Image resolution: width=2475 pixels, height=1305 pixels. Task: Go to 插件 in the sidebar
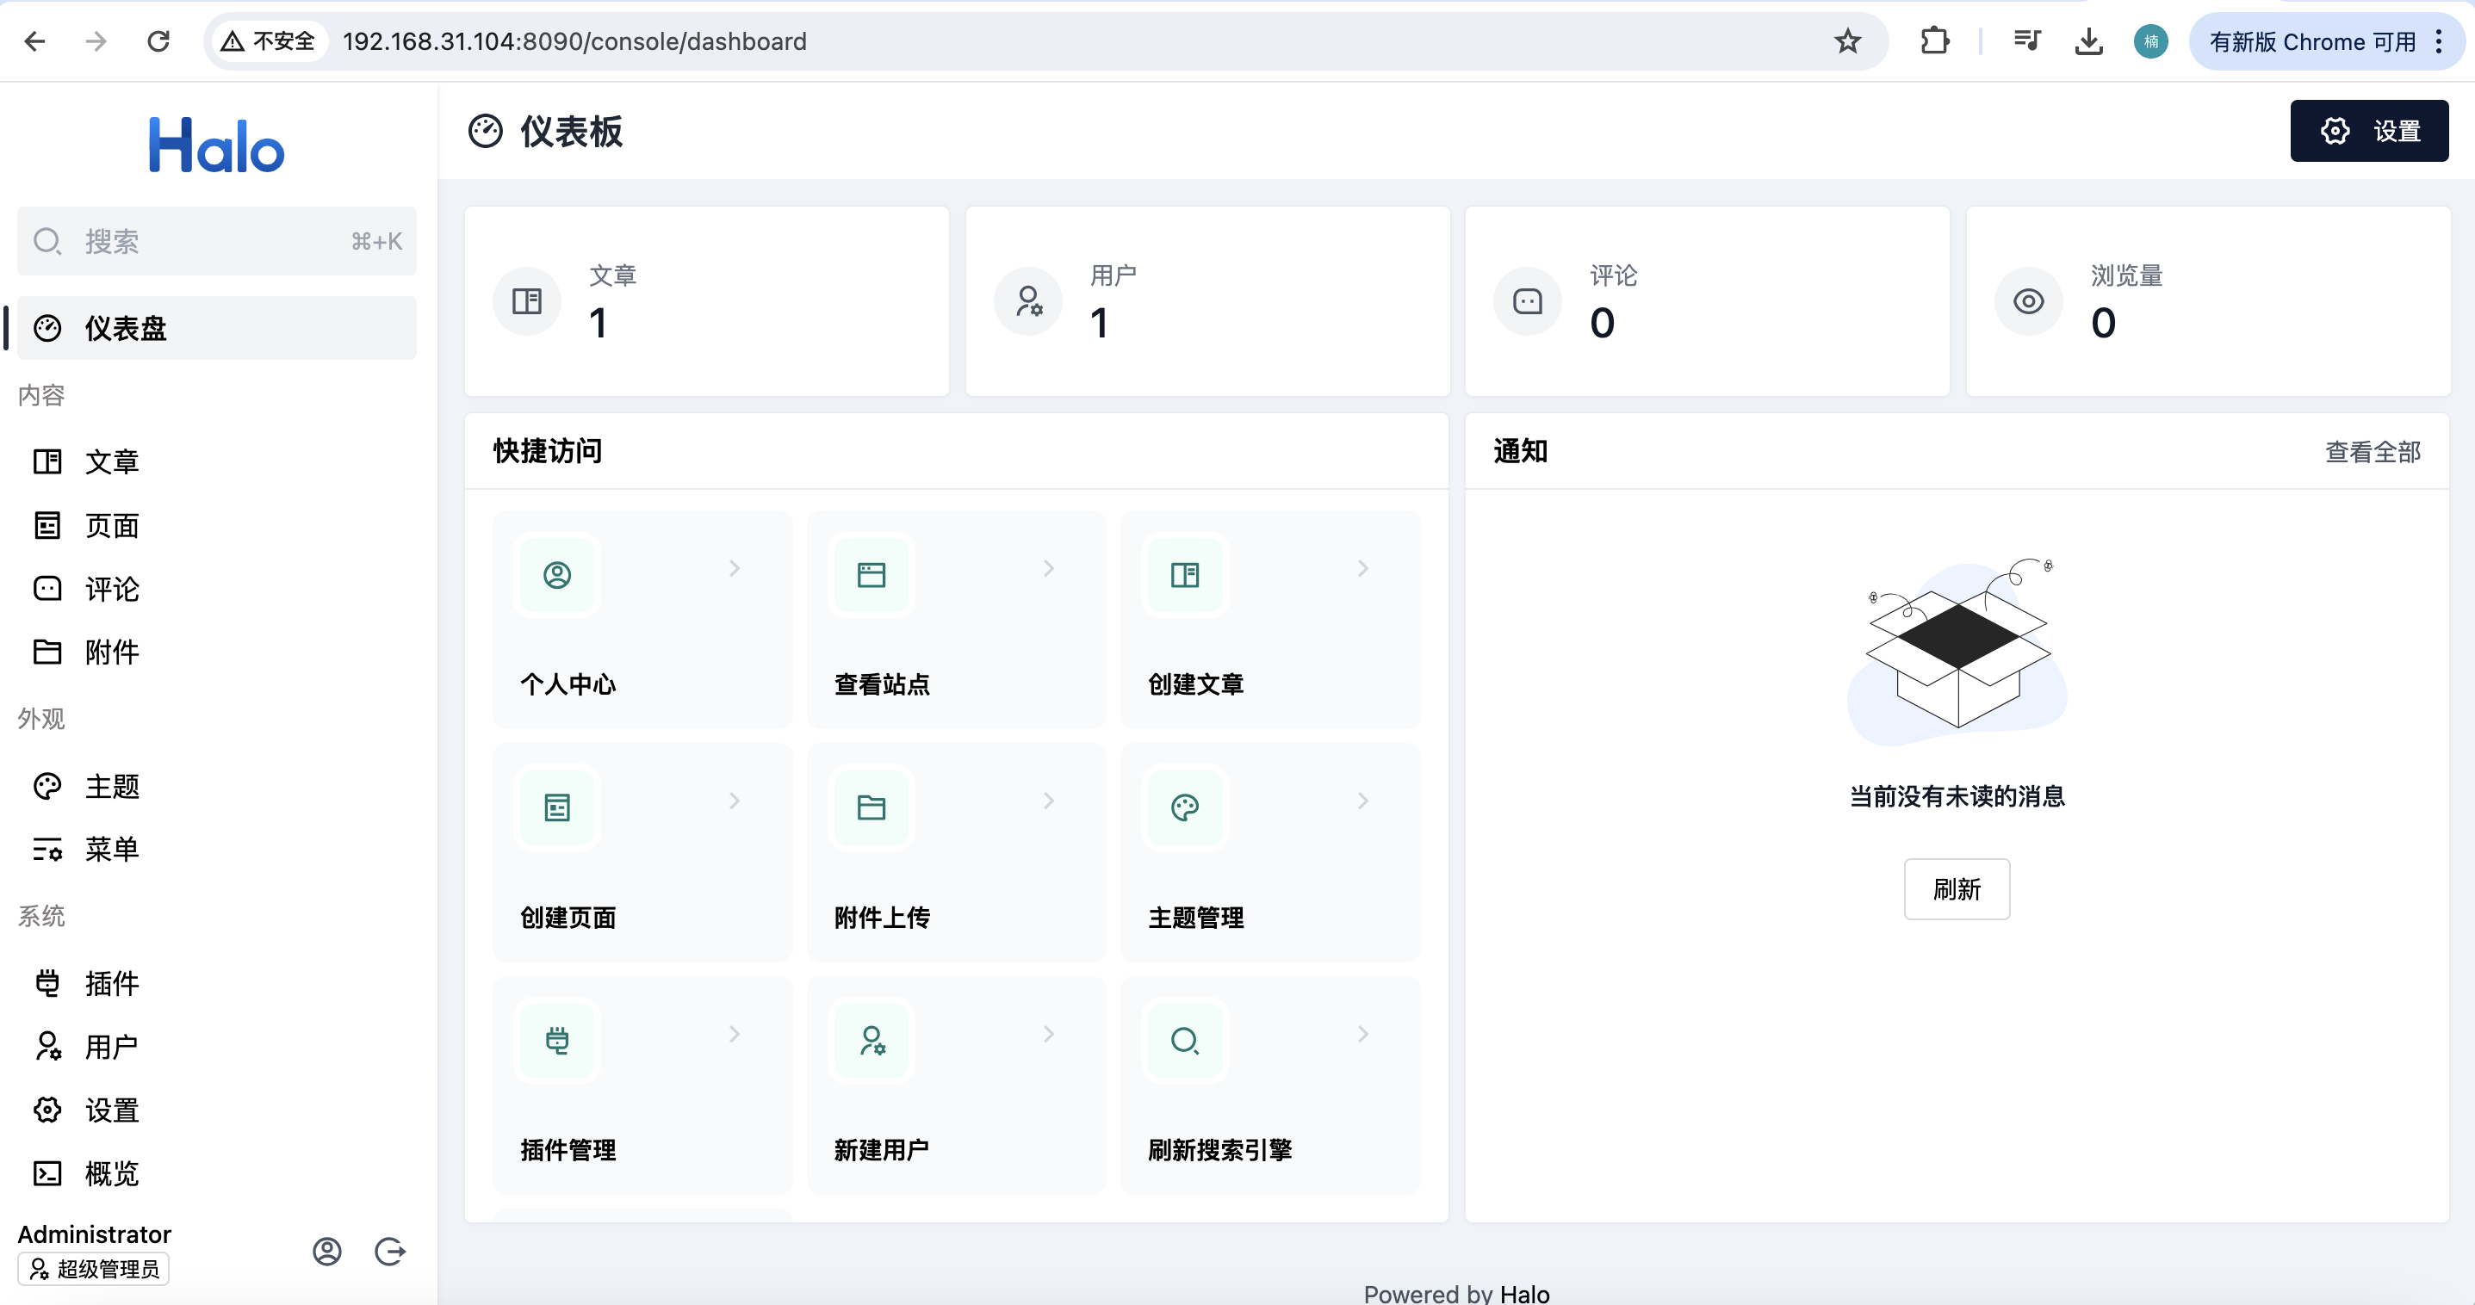coord(111,983)
